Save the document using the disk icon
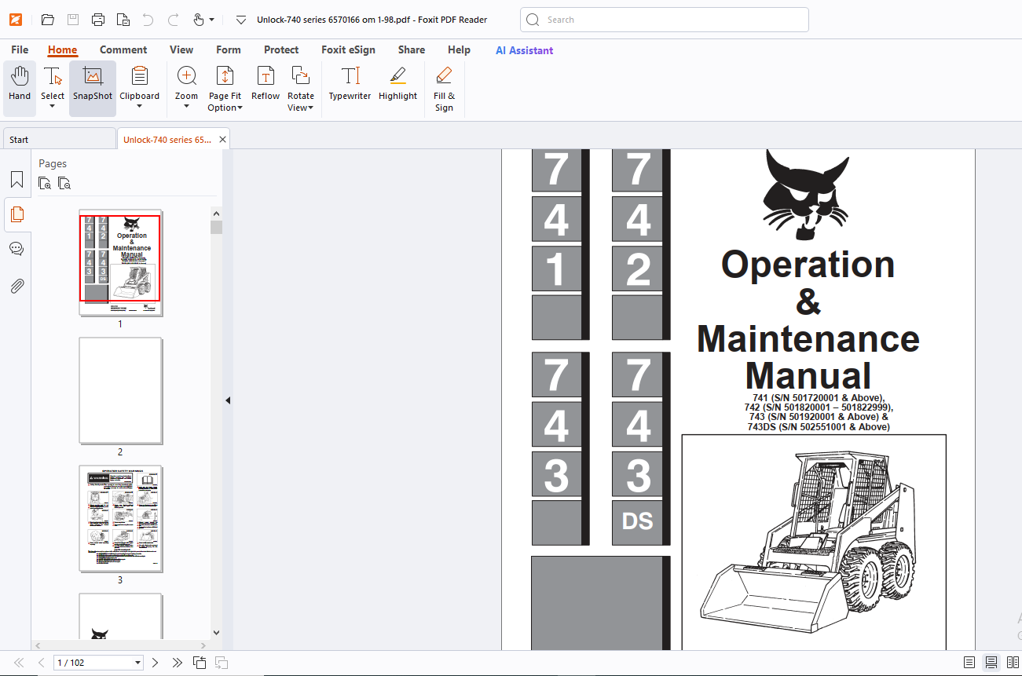1022x676 pixels. [73, 20]
